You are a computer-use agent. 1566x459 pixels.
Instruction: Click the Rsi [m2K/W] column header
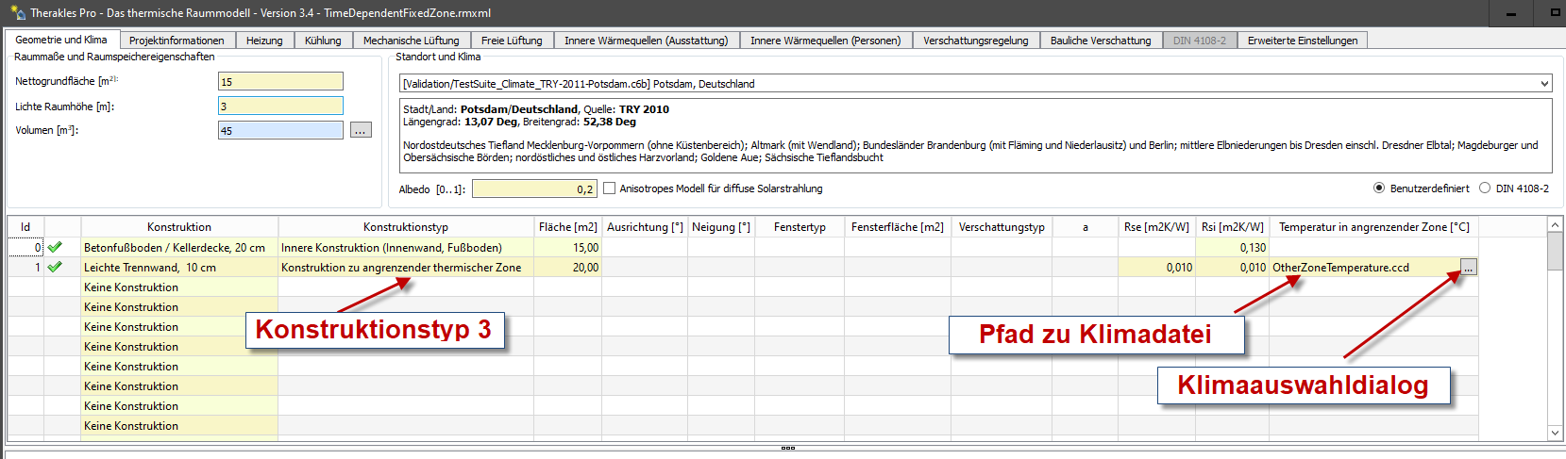1233,226
